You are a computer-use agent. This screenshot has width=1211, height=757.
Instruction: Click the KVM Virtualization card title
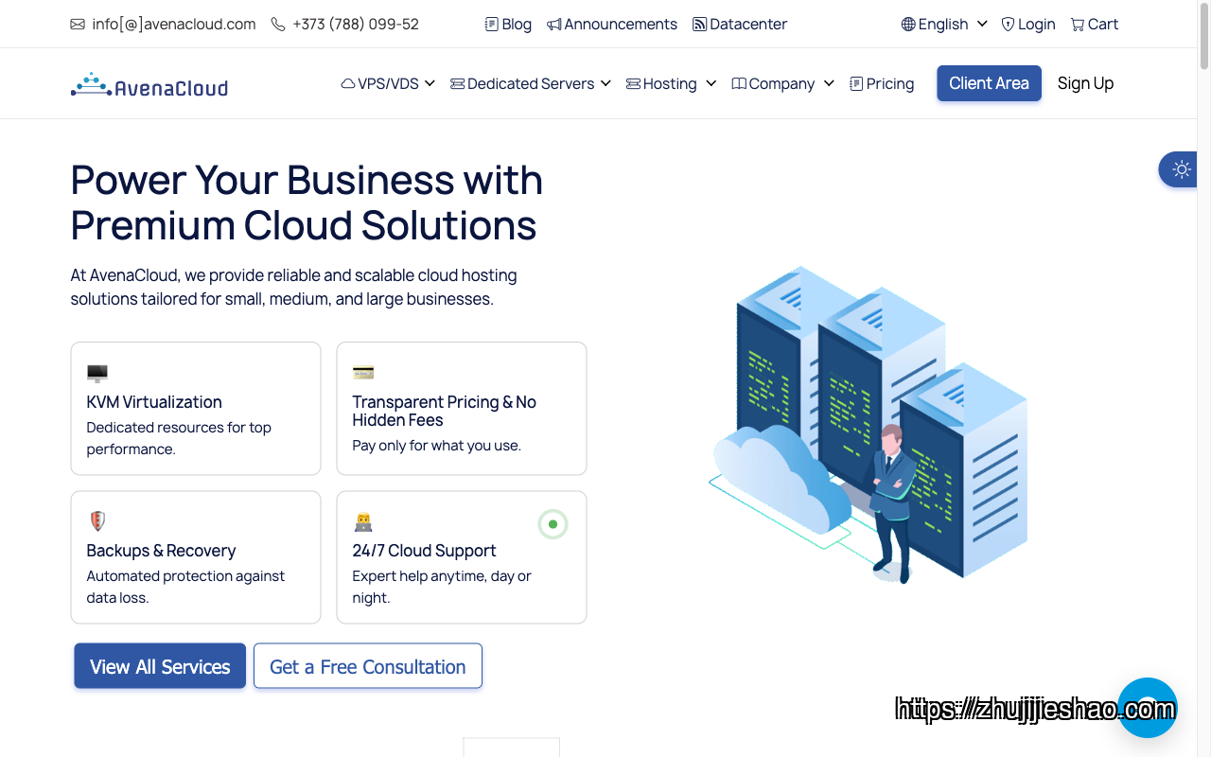[x=154, y=402]
